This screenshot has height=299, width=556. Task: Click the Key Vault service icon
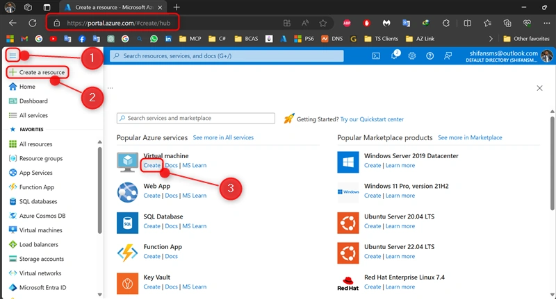(x=127, y=284)
